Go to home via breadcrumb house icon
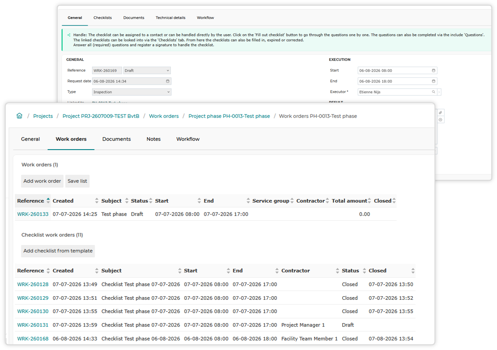This screenshot has height=350, width=497. (20, 116)
